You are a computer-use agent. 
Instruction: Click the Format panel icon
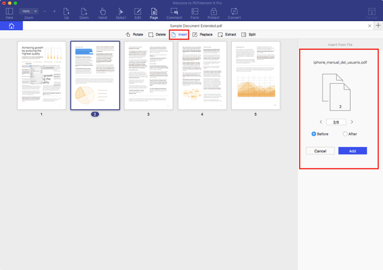[x=372, y=13]
